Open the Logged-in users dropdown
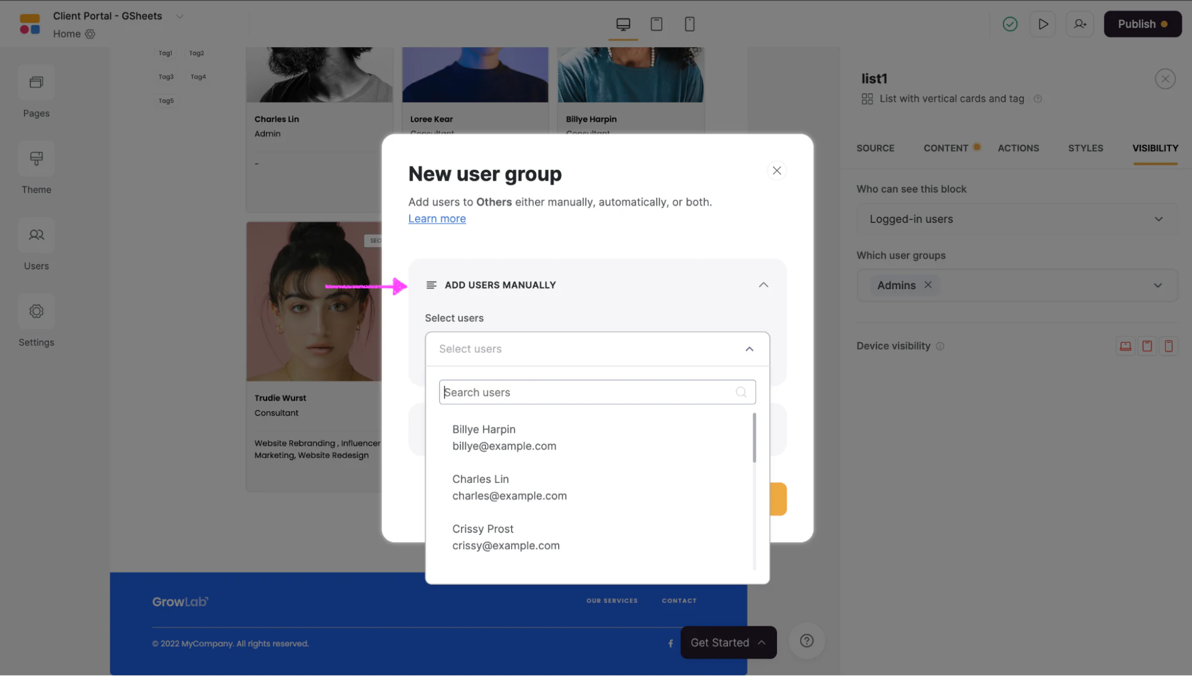 click(1017, 219)
